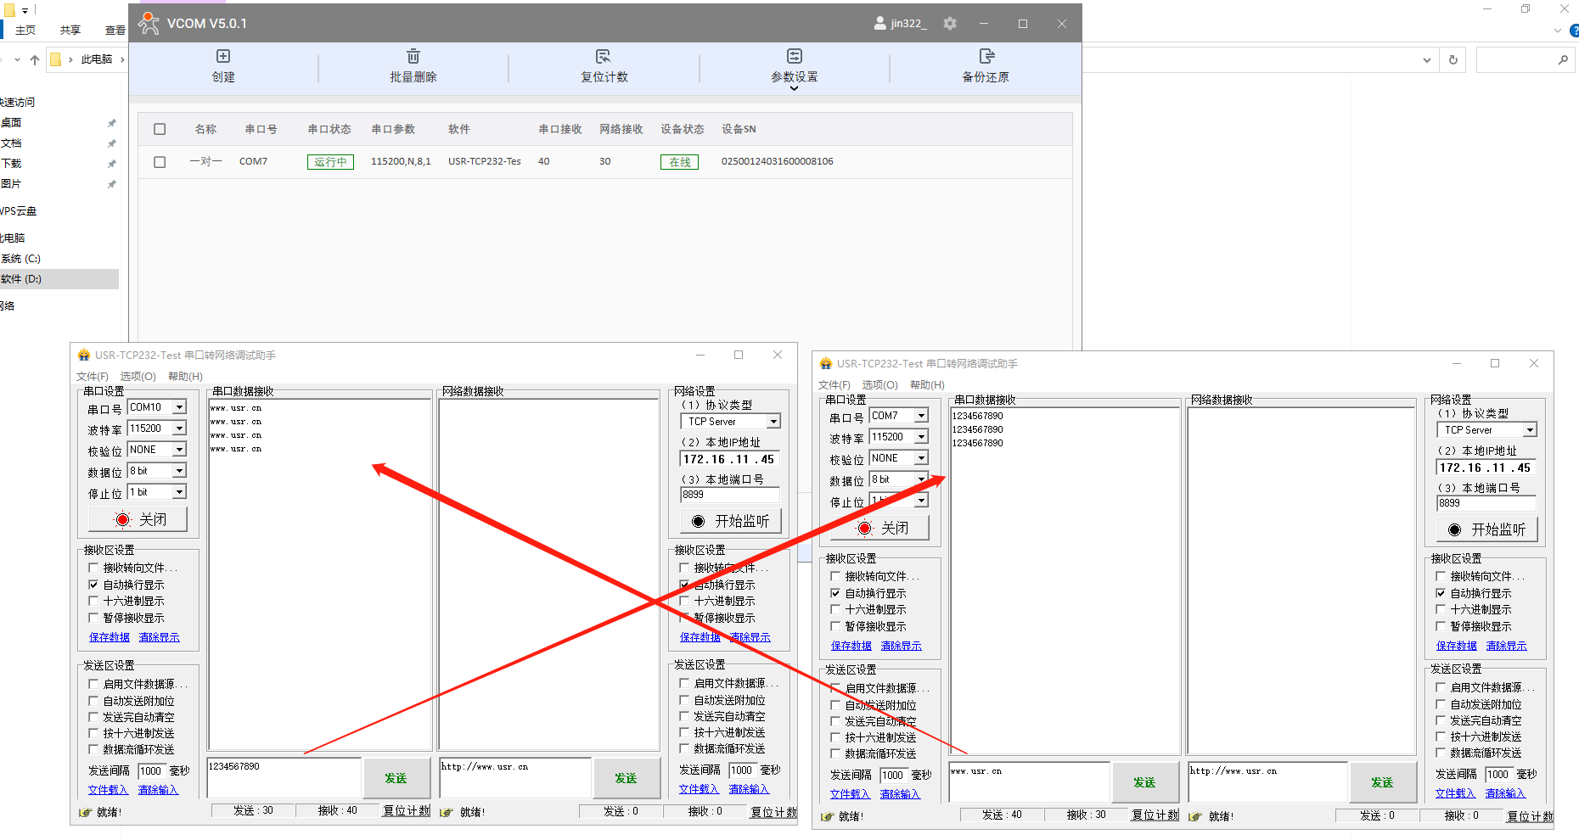Image resolution: width=1579 pixels, height=840 pixels.
Task: Enable network-side 十六进制显示 in the COM7 window
Action: click(x=1441, y=609)
